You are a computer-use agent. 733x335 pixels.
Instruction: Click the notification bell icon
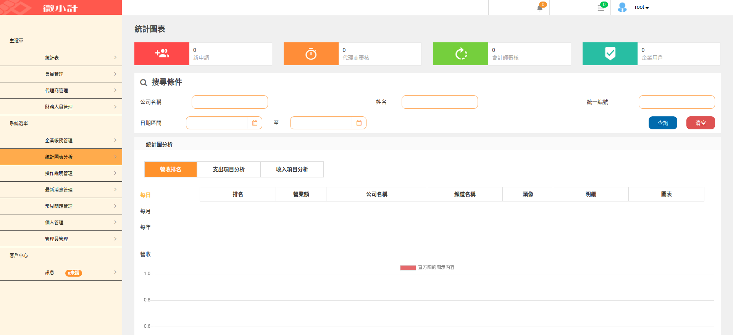point(540,8)
